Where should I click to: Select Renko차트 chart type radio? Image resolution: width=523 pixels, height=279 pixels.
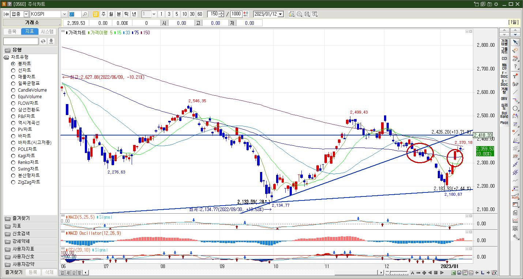point(13,162)
